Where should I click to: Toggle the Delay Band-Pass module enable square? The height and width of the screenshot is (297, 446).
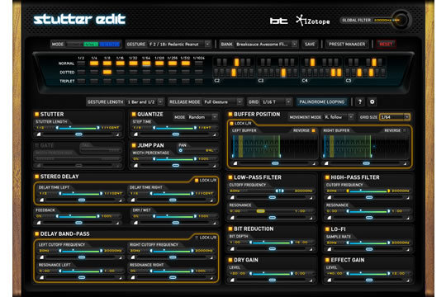(x=36, y=234)
